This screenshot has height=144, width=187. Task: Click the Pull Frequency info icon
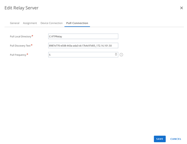(121, 55)
